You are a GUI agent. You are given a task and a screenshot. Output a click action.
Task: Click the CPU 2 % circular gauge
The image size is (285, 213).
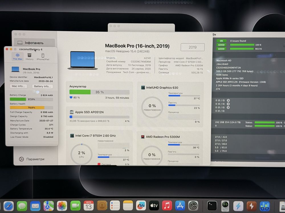click(x=82, y=154)
